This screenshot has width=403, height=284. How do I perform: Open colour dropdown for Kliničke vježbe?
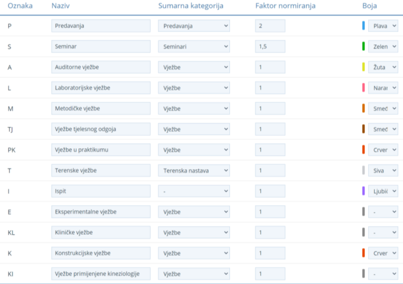tap(383, 233)
